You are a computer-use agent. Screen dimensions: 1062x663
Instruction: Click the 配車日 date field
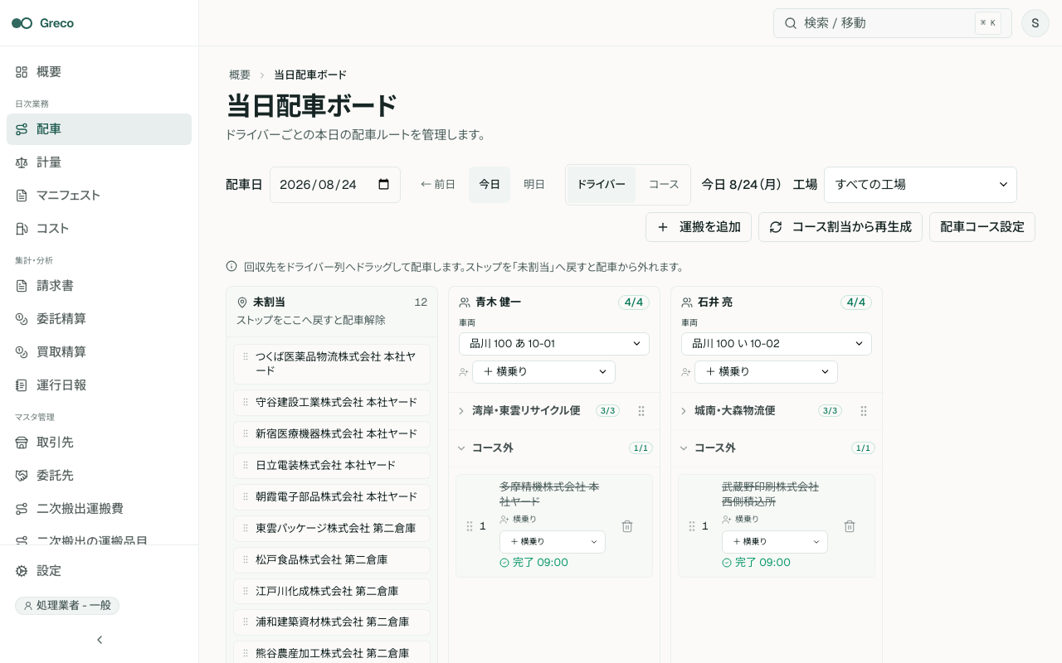pos(335,185)
